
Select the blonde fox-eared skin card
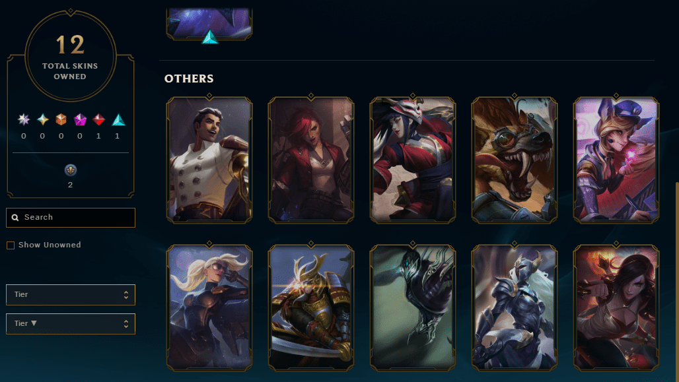616,160
